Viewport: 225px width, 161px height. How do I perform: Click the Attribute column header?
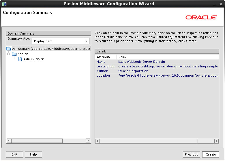point(106,57)
